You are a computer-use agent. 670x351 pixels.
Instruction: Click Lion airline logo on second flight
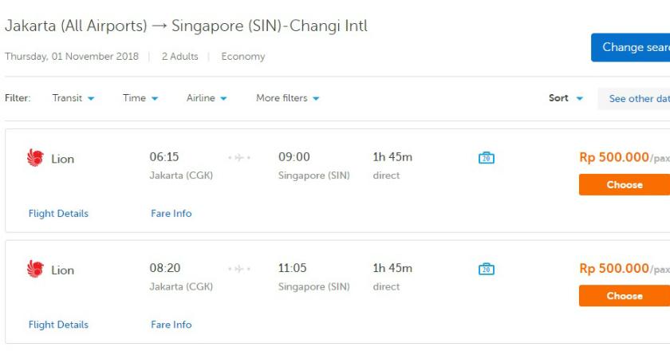point(35,270)
